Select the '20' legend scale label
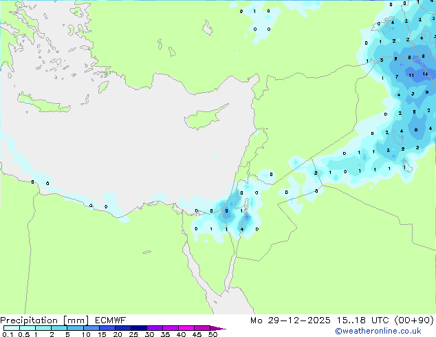The image size is (436, 337). point(118,334)
